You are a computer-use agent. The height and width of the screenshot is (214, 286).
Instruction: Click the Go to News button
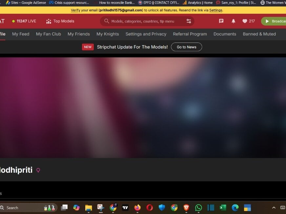coord(186,47)
